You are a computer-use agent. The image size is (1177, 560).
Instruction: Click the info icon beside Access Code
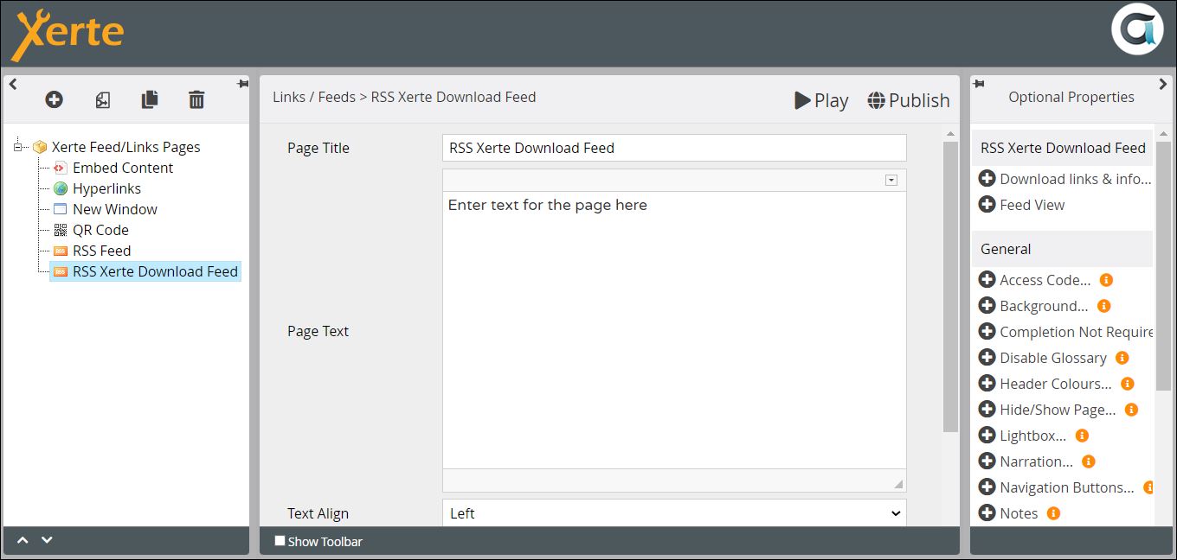[1106, 280]
